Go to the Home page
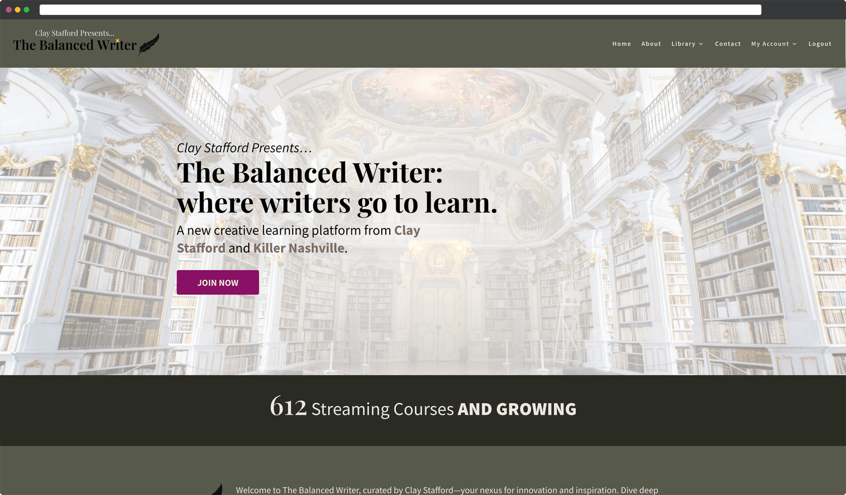 (622, 44)
